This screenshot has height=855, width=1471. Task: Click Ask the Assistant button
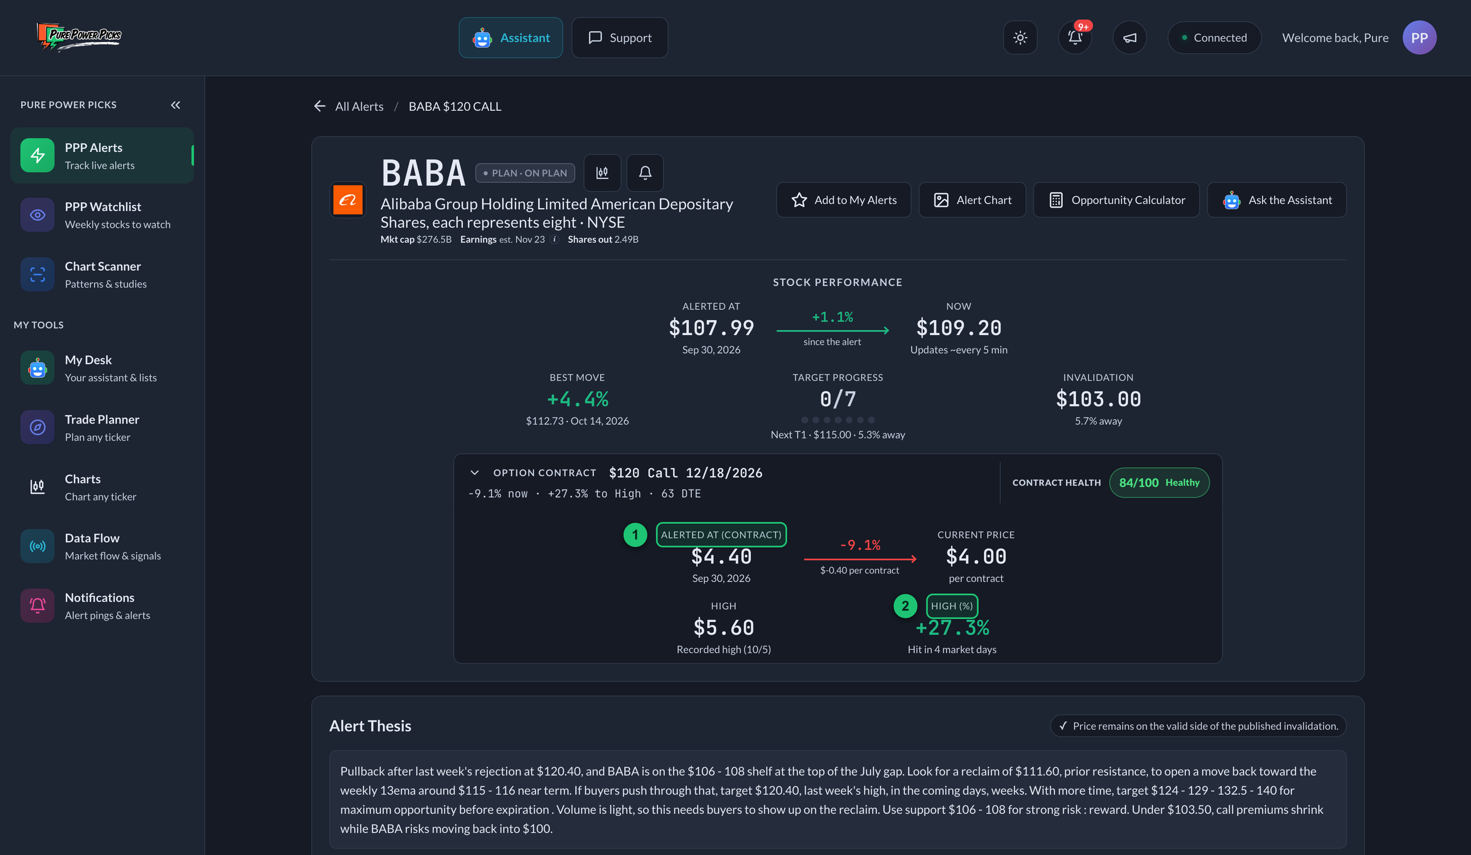[1277, 199]
